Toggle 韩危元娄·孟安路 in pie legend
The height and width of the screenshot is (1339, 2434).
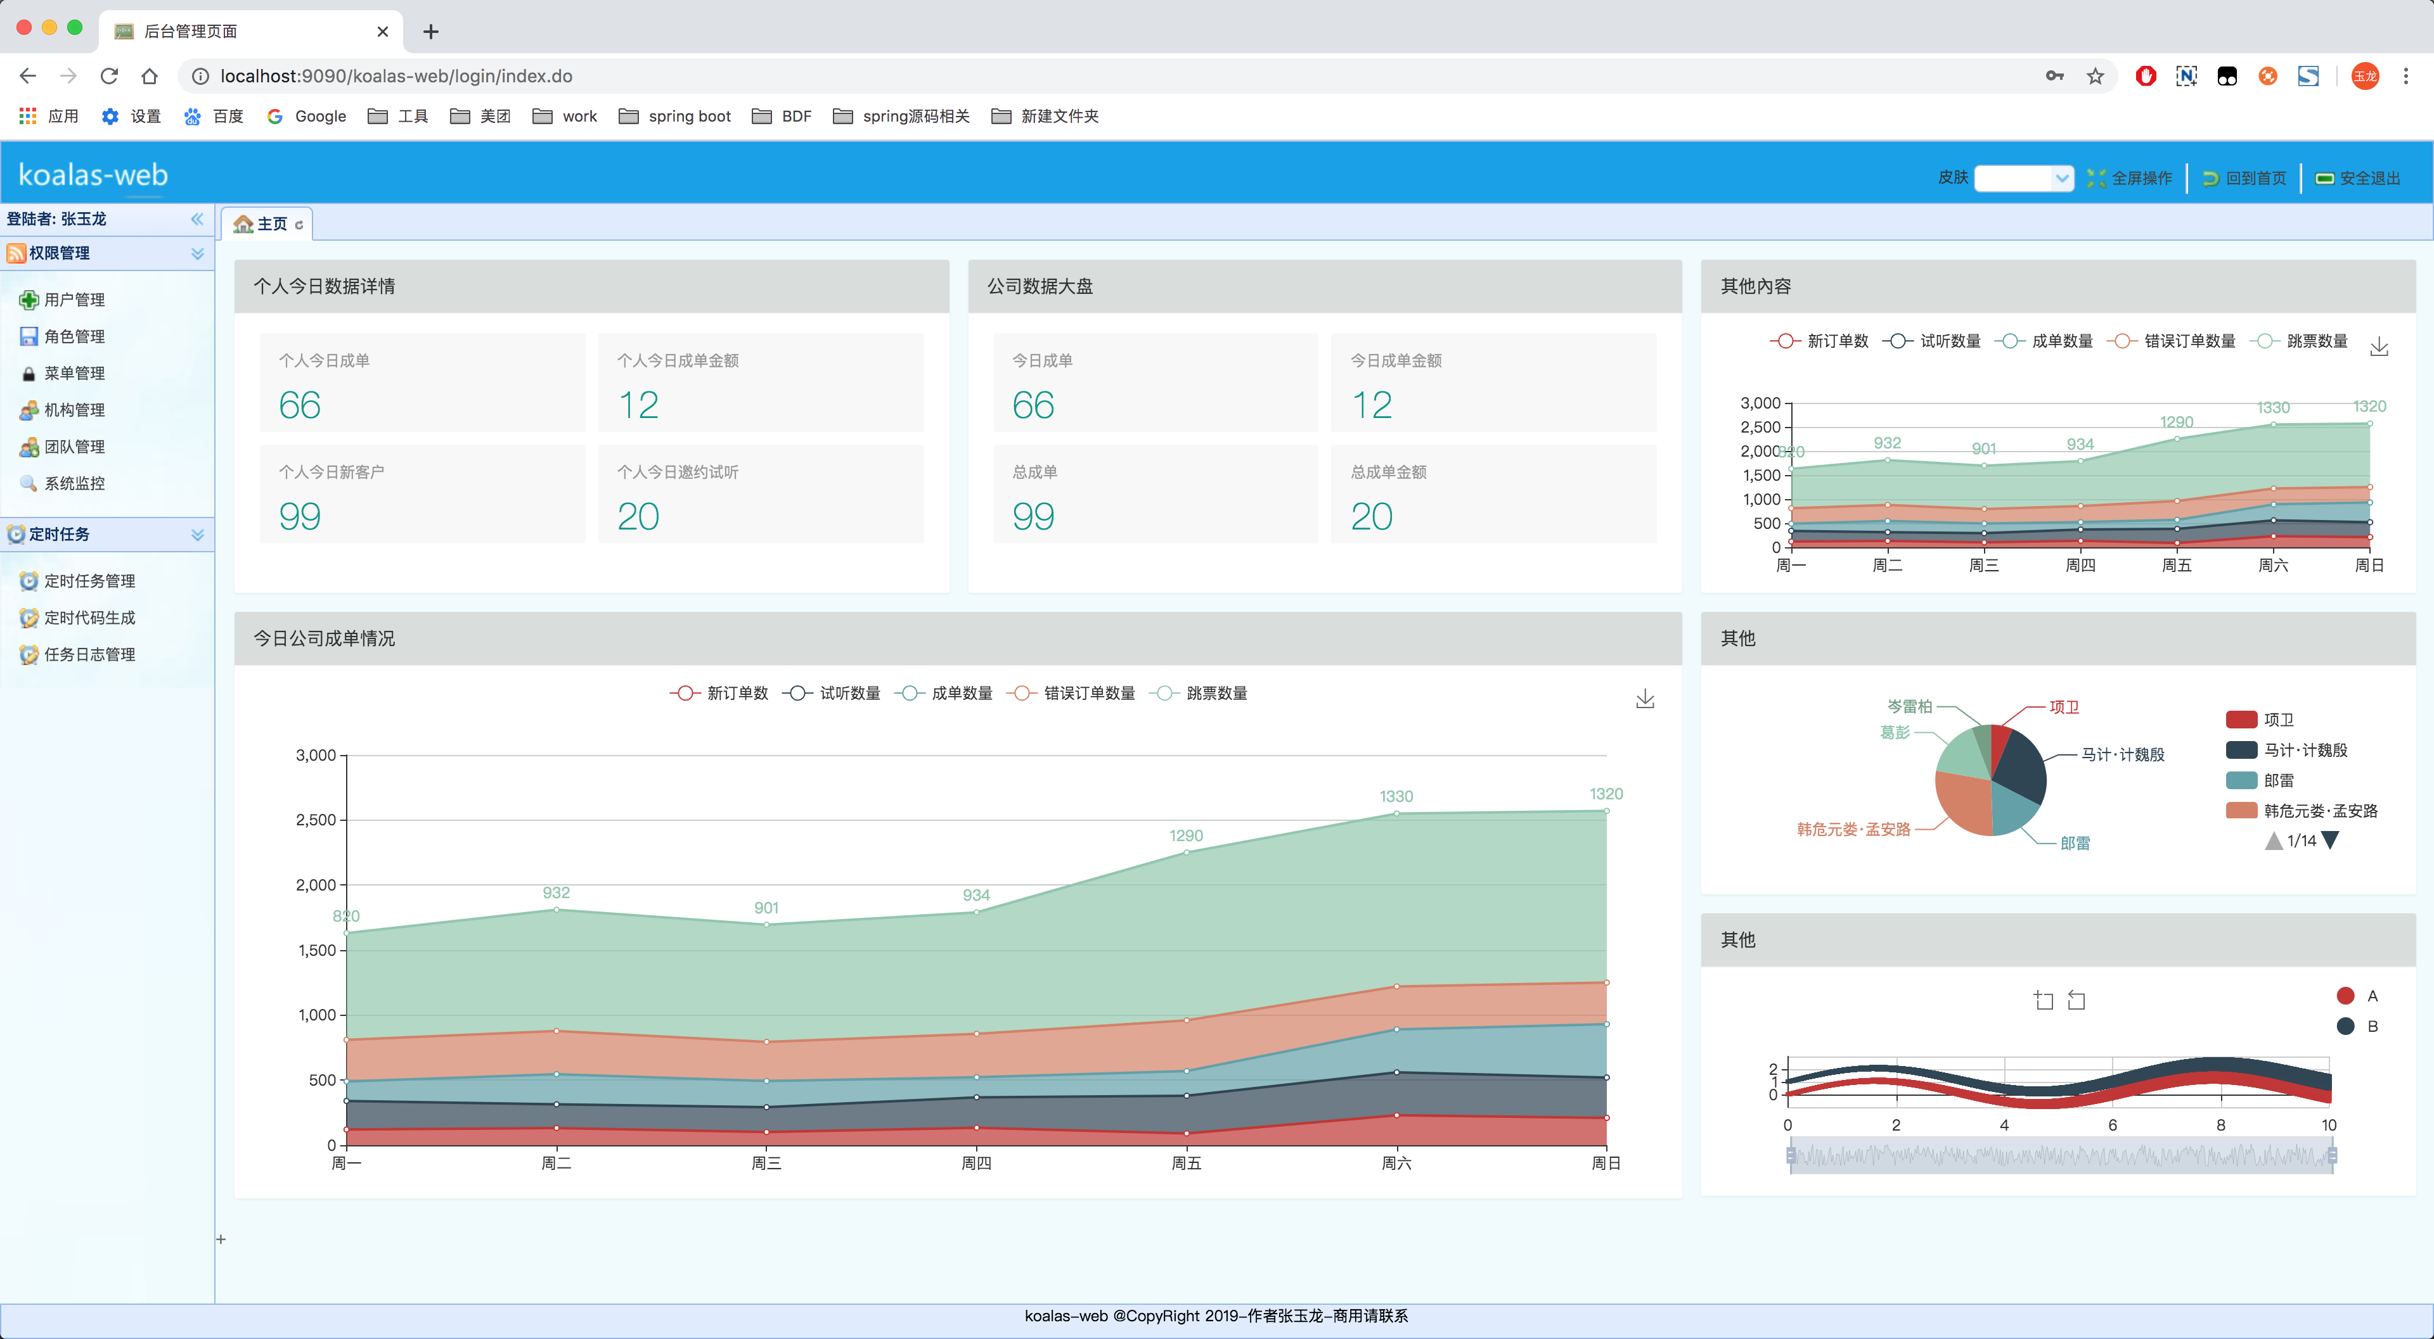pyautogui.click(x=2302, y=810)
